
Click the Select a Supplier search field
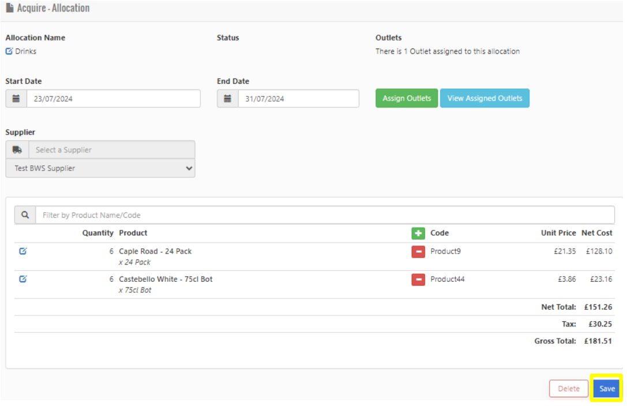click(x=111, y=150)
